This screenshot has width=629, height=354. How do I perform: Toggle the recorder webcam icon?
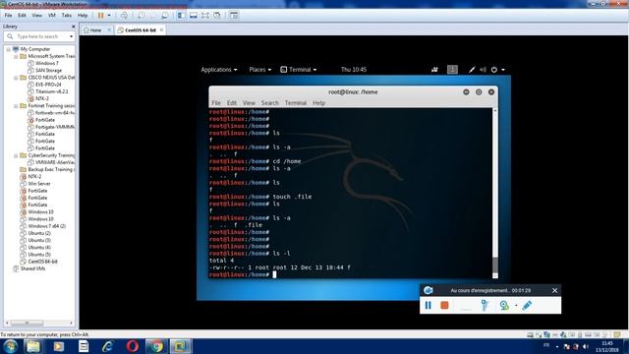click(x=504, y=306)
